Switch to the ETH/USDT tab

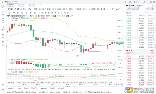click(x=22, y=5)
